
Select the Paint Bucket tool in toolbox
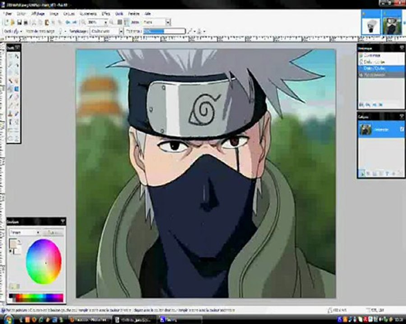coord(10,89)
